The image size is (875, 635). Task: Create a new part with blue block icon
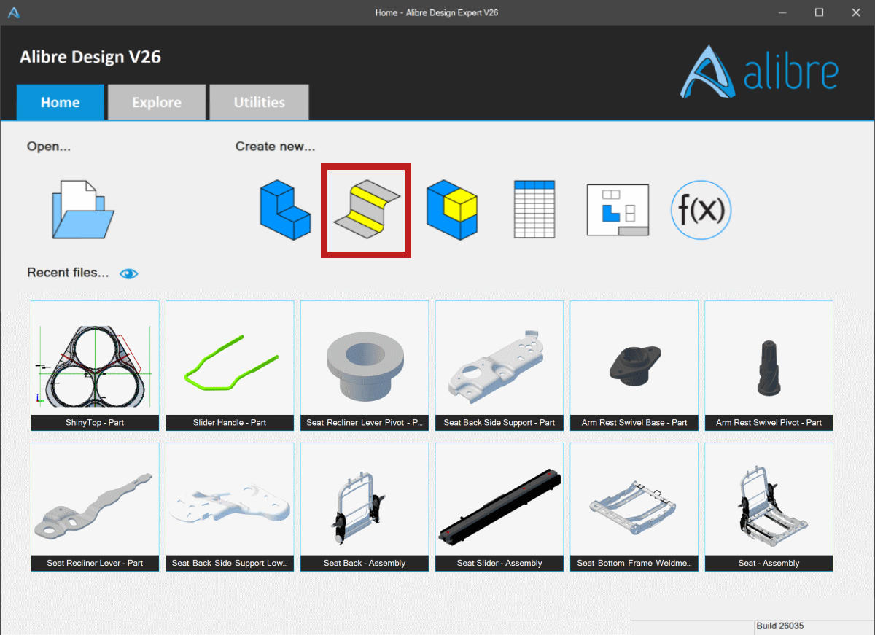285,211
